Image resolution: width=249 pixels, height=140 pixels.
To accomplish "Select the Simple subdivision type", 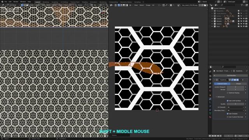I will pos(238,84).
